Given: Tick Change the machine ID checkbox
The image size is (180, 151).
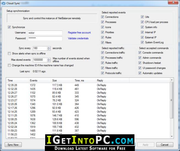Looking at the screenshot, I should pos(9,65).
